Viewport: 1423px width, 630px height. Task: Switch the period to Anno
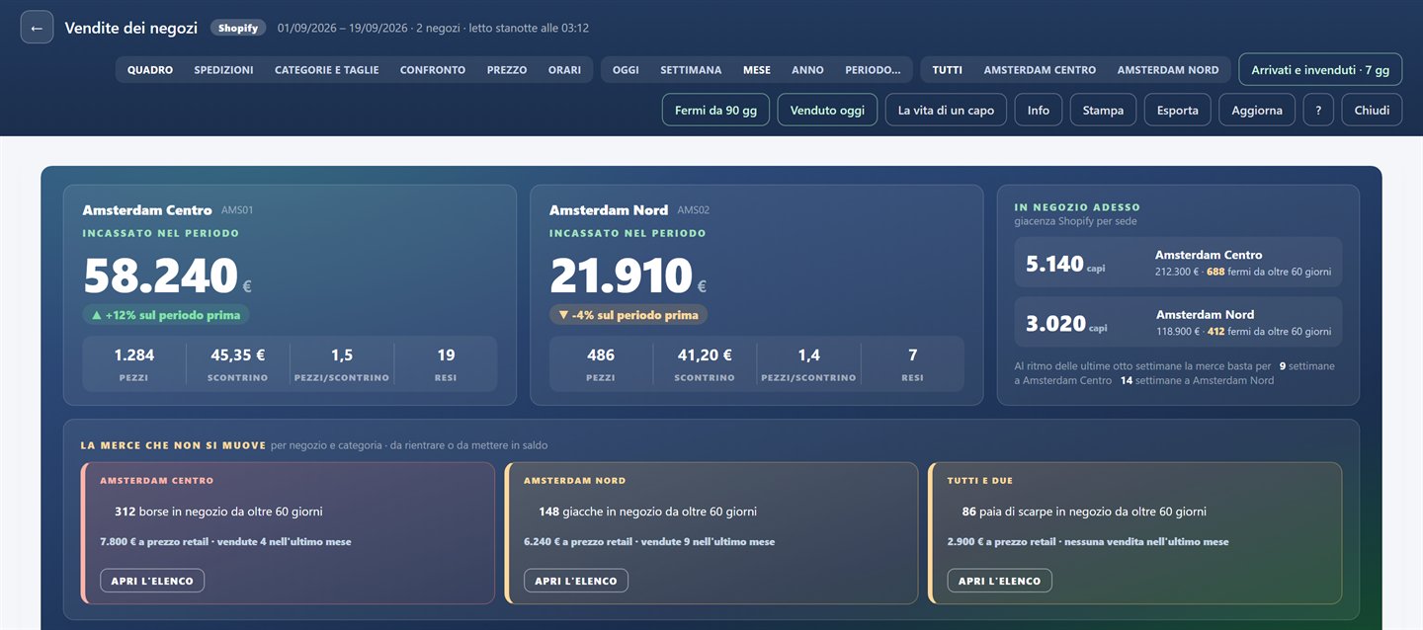tap(808, 70)
